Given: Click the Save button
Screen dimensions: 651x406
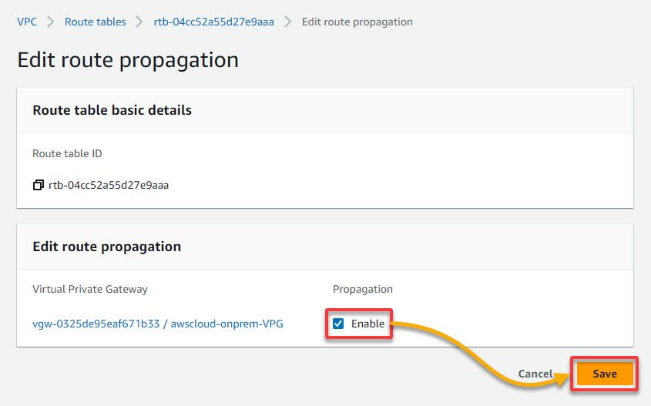Looking at the screenshot, I should point(605,374).
